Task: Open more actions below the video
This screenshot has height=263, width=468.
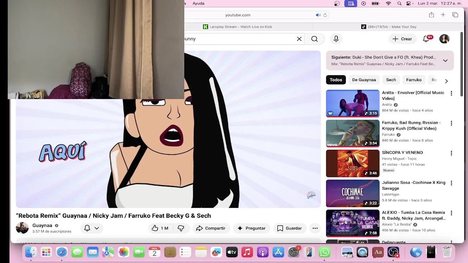Action: click(x=315, y=228)
